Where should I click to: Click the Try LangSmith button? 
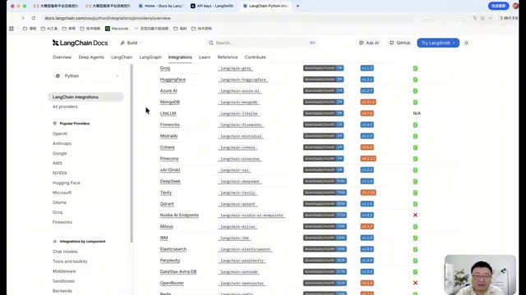pyautogui.click(x=438, y=43)
